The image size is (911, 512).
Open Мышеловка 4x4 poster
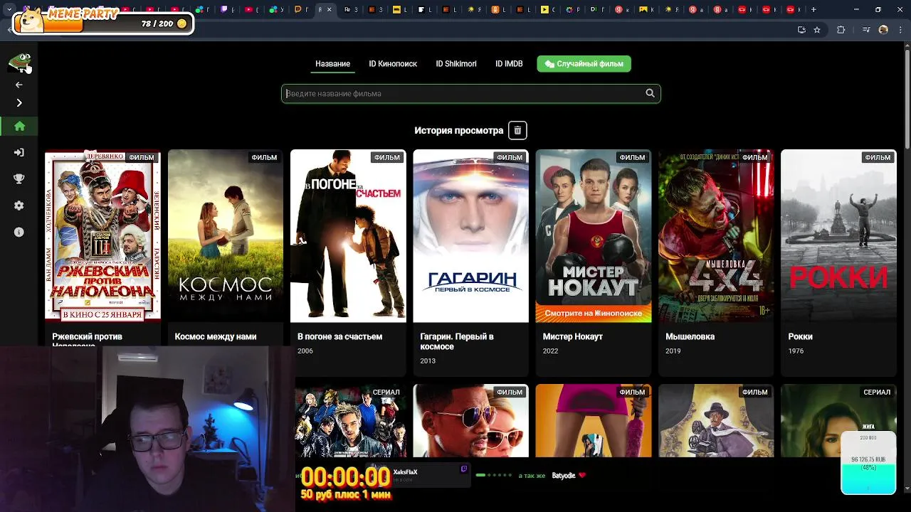point(716,236)
